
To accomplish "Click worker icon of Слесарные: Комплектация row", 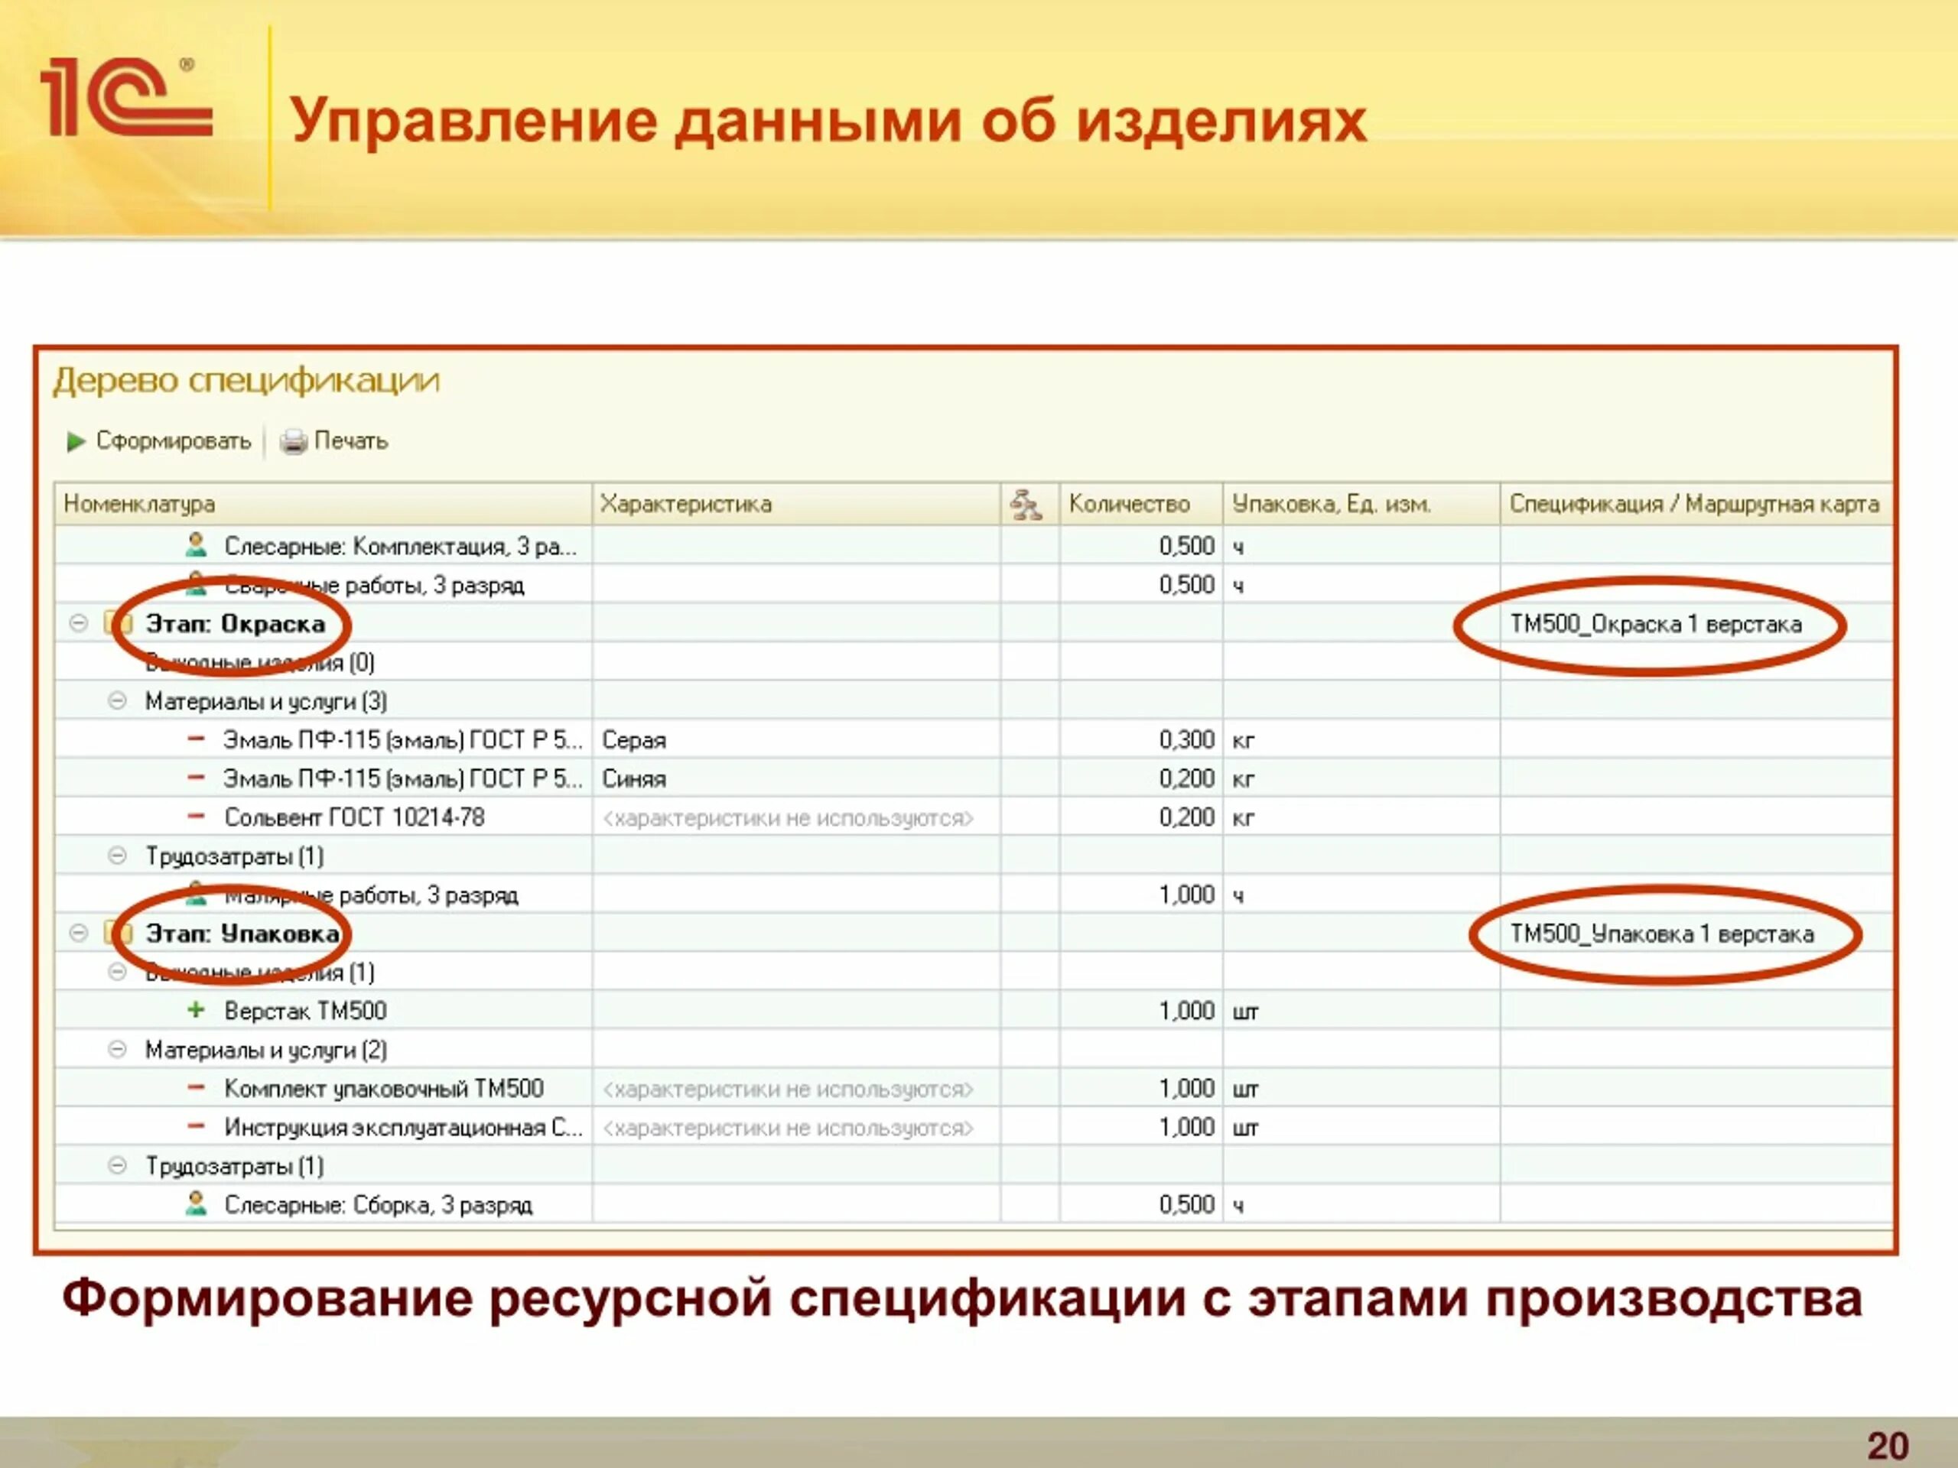I will tap(197, 545).
